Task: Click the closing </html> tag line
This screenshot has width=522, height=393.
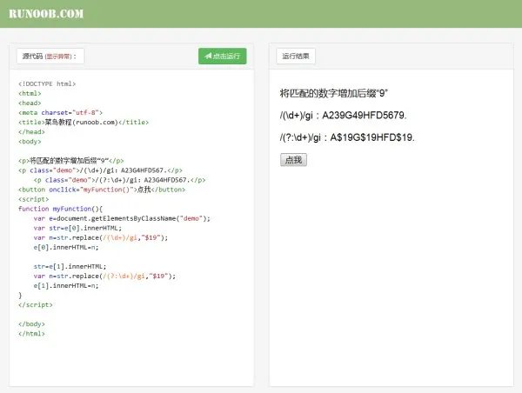Action: (x=31, y=333)
